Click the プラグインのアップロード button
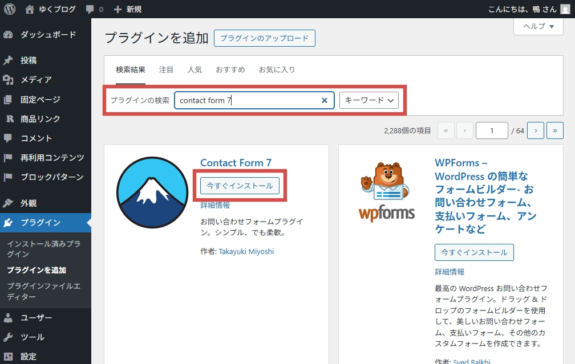The height and width of the screenshot is (364, 575). (265, 38)
